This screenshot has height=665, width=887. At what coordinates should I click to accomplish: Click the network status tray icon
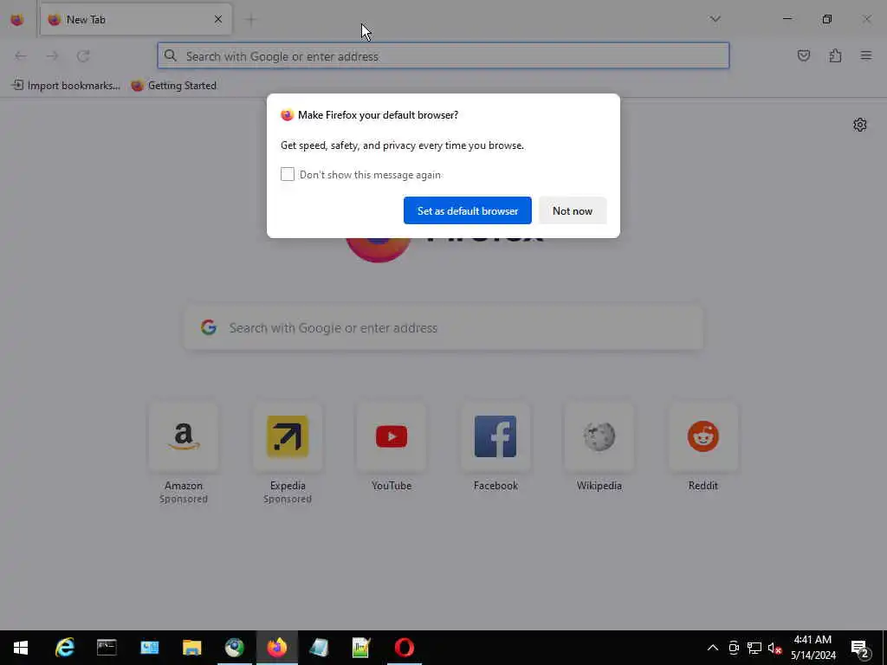click(x=754, y=648)
